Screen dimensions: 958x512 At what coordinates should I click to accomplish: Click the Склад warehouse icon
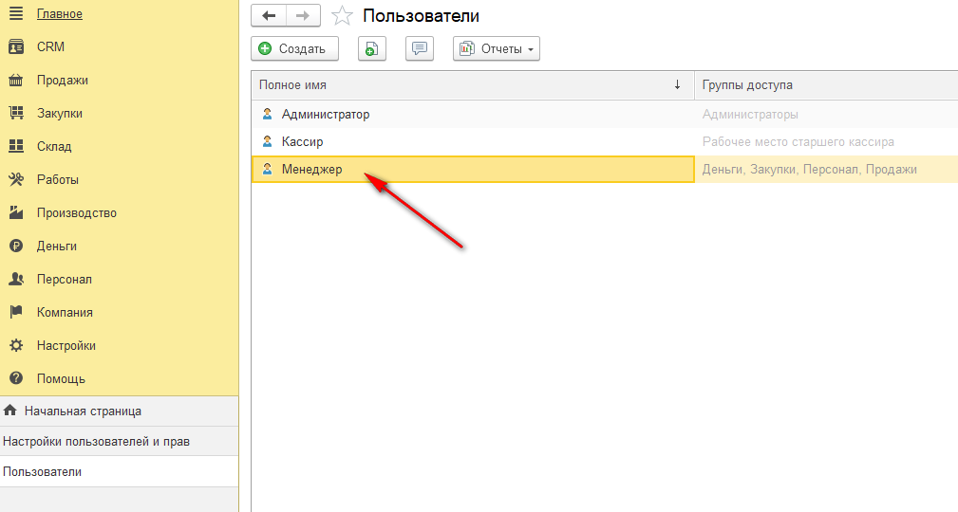point(16,146)
